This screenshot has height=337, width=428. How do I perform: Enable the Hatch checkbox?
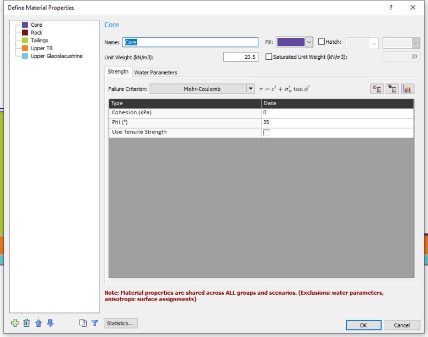(x=322, y=42)
